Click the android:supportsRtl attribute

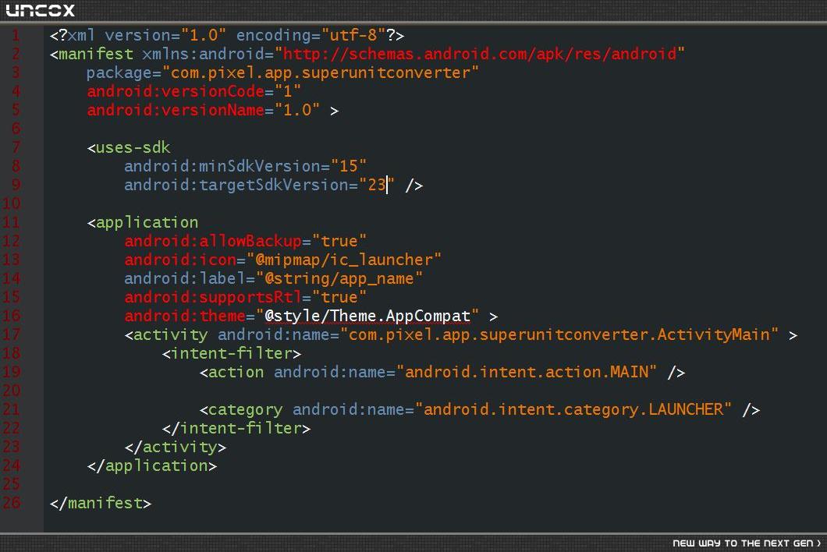213,297
